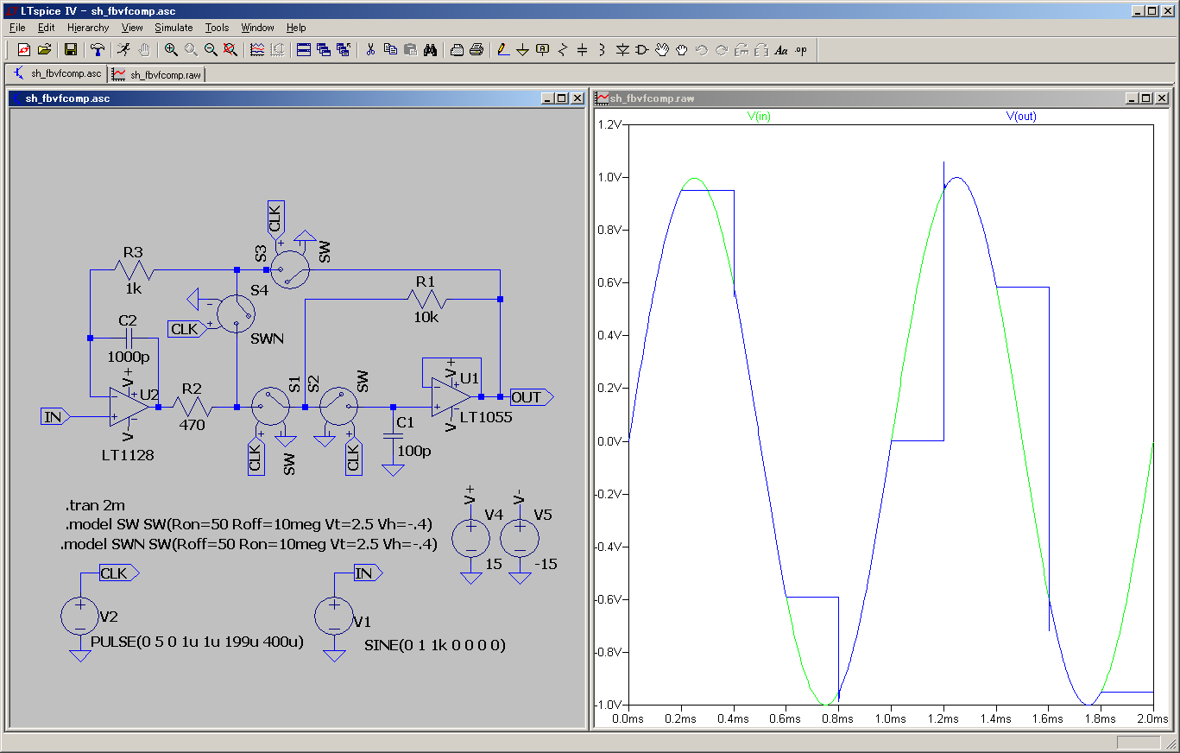Screen dimensions: 1180x753
Task: Click the Run simulation icon
Action: coord(124,50)
